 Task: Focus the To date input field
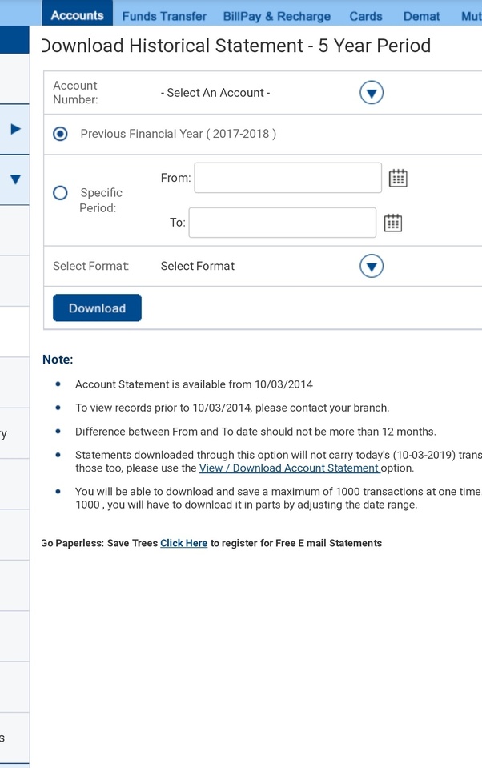pos(283,223)
